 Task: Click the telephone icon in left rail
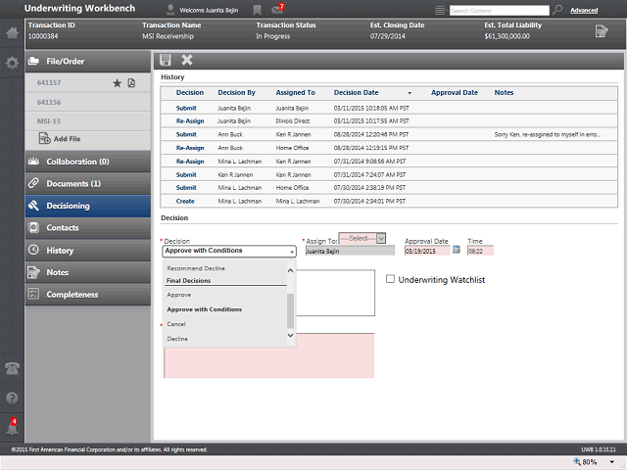[x=12, y=368]
